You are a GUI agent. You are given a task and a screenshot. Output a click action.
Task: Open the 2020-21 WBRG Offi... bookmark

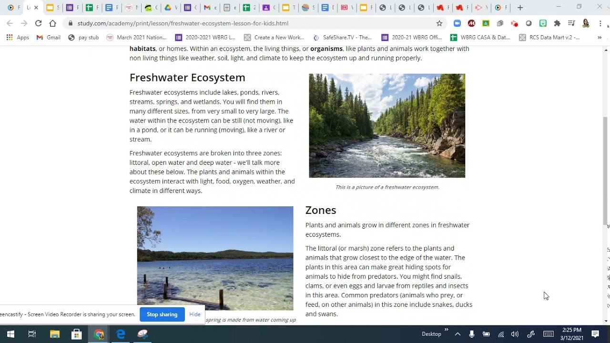pos(412,37)
